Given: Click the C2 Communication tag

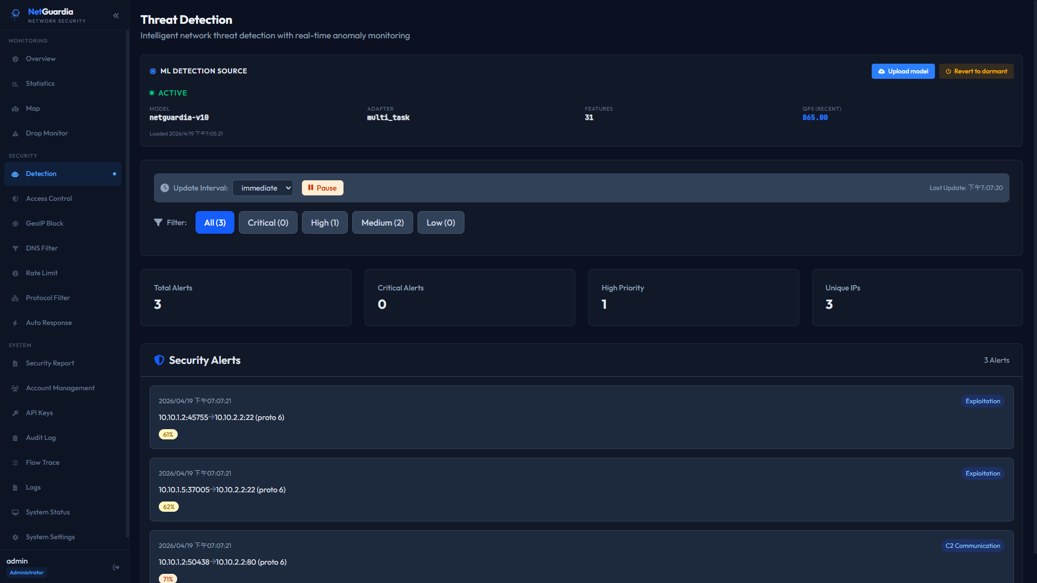Looking at the screenshot, I should point(973,546).
